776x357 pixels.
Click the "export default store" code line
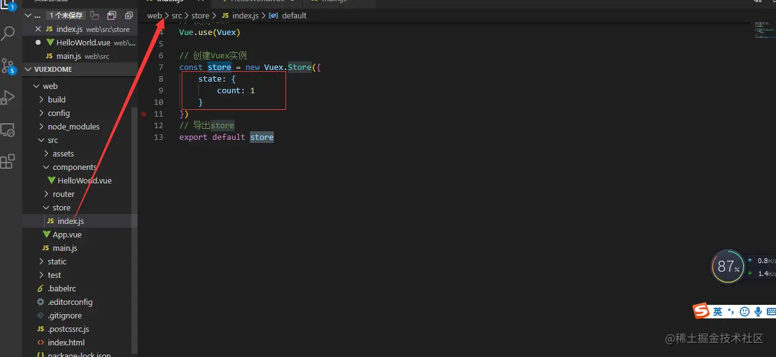pyautogui.click(x=227, y=137)
